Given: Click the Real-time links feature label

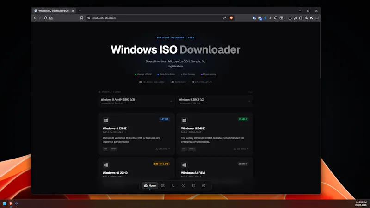Looking at the screenshot, I should click(167, 74).
